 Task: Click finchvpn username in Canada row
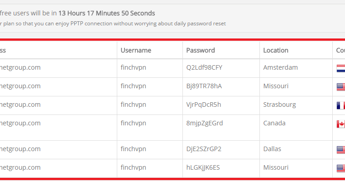pyautogui.click(x=133, y=123)
